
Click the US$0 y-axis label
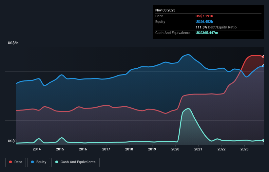[12, 141]
